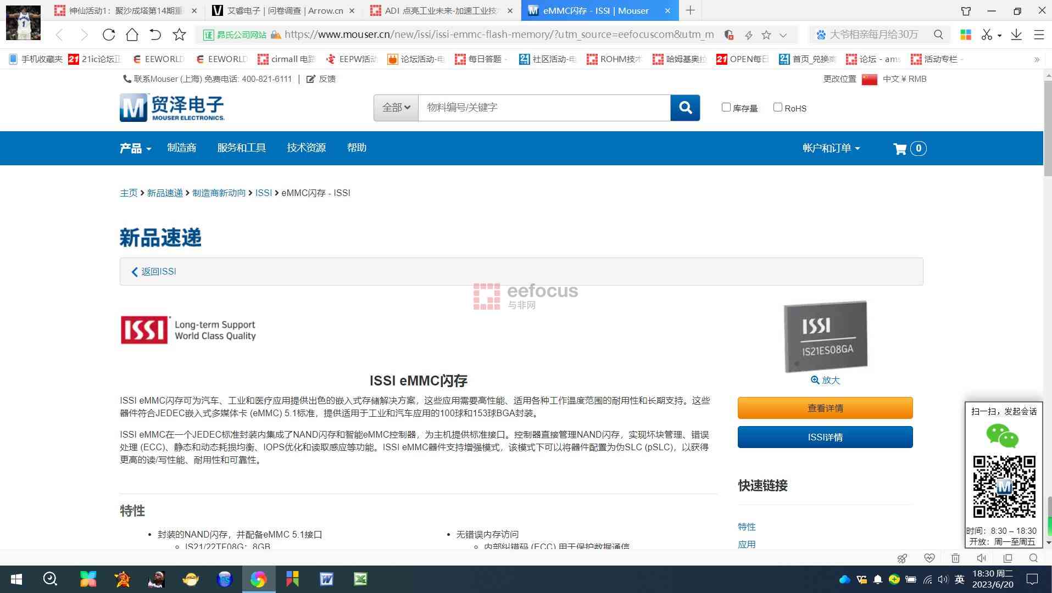The image size is (1052, 593).
Task: Click the blue ISSI详情 button
Action: [825, 437]
